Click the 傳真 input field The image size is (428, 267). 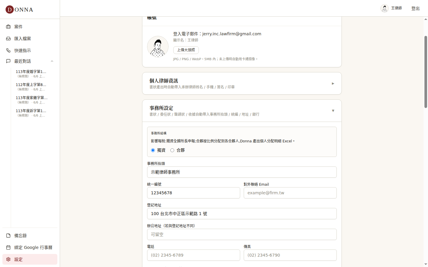290,255
